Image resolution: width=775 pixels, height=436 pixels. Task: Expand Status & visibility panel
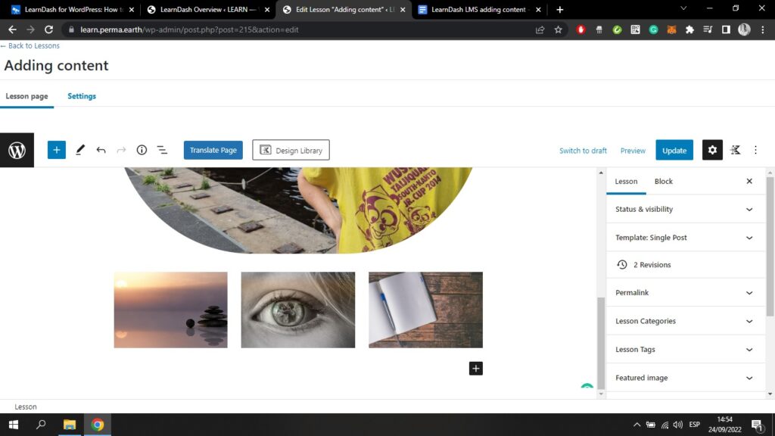pos(684,209)
